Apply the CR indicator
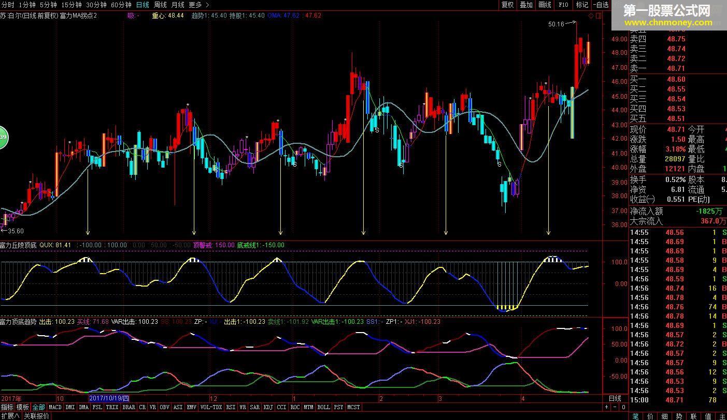Image resolution: width=727 pixels, height=420 pixels. pyautogui.click(x=142, y=407)
